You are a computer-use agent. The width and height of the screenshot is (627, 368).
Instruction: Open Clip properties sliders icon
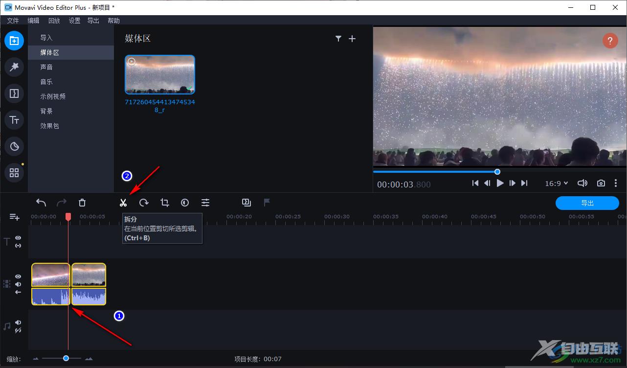tap(205, 203)
